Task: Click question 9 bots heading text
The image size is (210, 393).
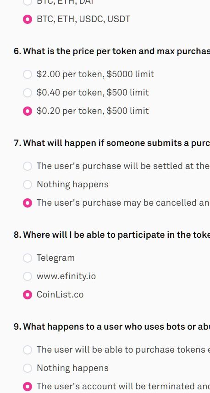Action: 112,326
